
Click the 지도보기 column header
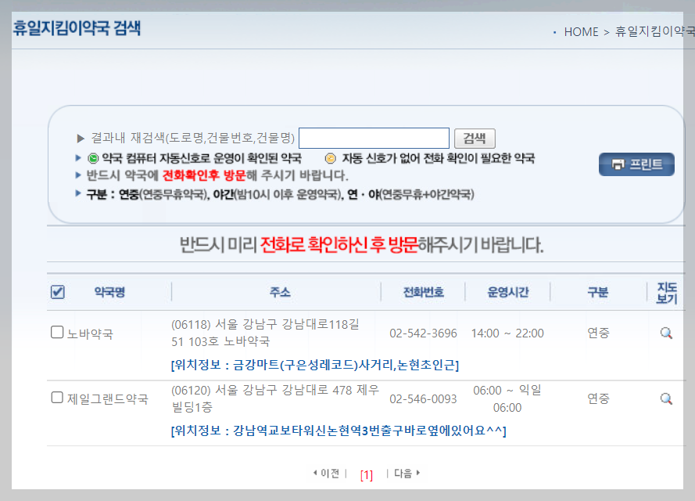point(667,293)
